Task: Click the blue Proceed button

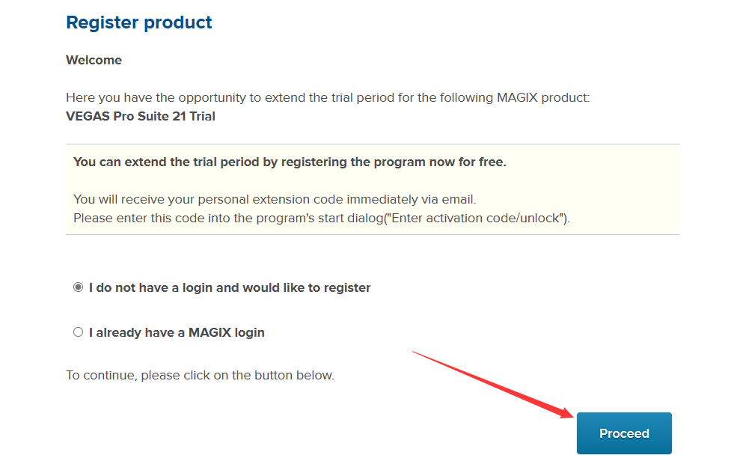Action: click(624, 433)
